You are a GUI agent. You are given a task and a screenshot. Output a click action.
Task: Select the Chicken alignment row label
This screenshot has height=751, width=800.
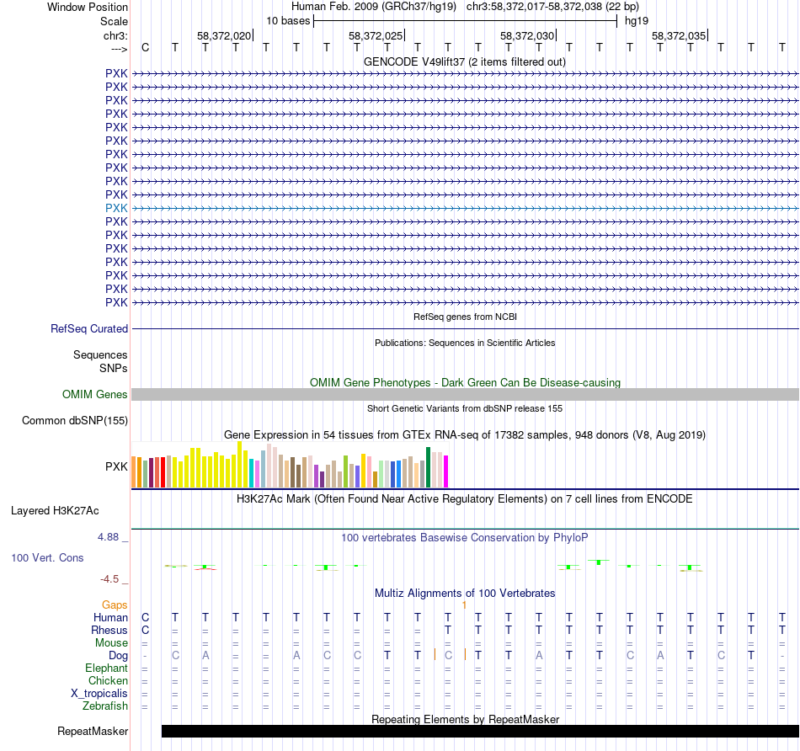tap(108, 681)
